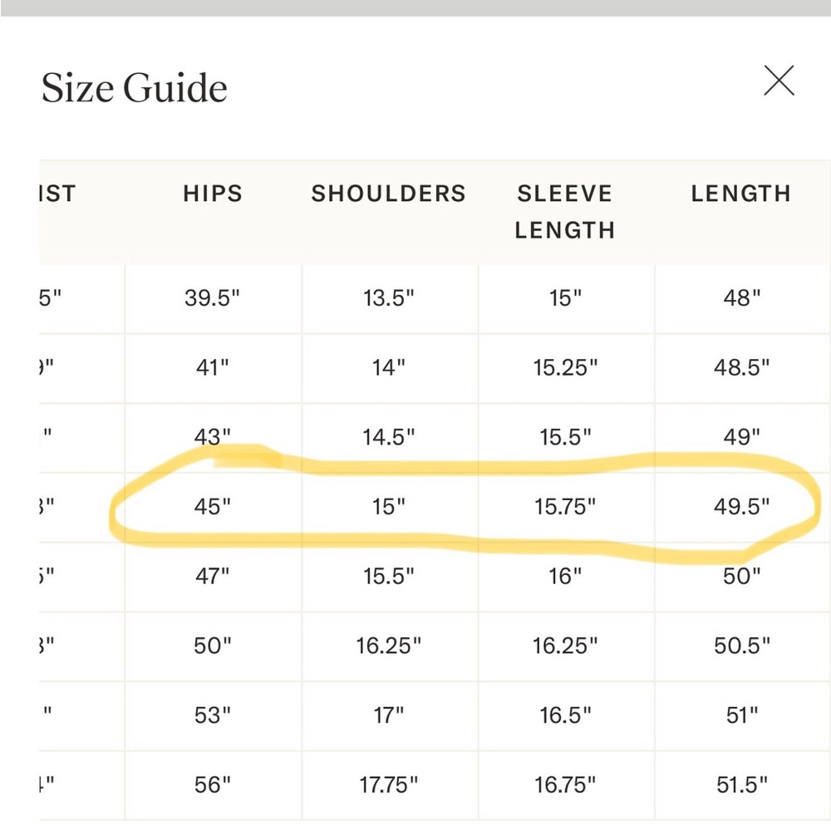Click the 47" hips cell

point(213,576)
